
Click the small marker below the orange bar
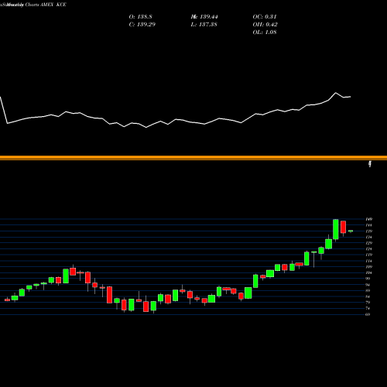(370, 164)
